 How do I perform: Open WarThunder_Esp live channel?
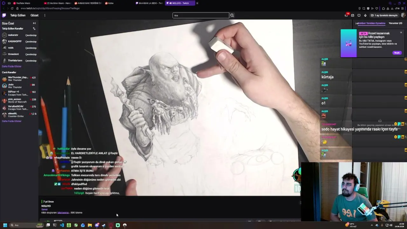pyautogui.click(x=19, y=79)
